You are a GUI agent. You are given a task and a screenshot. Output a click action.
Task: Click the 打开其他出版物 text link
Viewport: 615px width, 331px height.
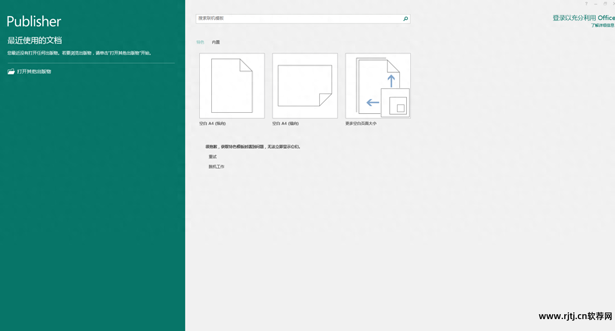34,72
